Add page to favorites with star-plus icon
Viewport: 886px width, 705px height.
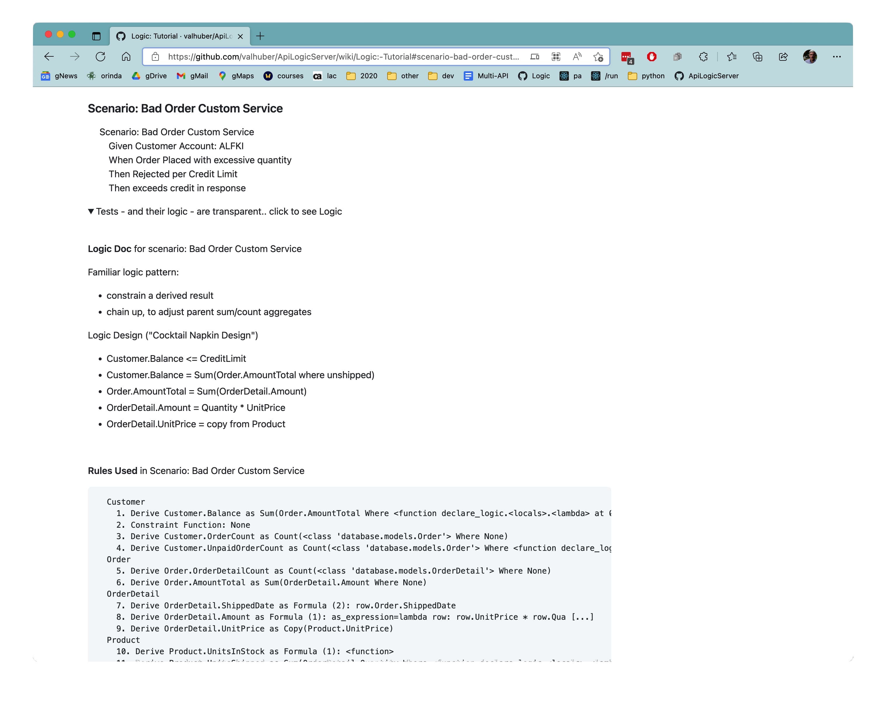(598, 57)
